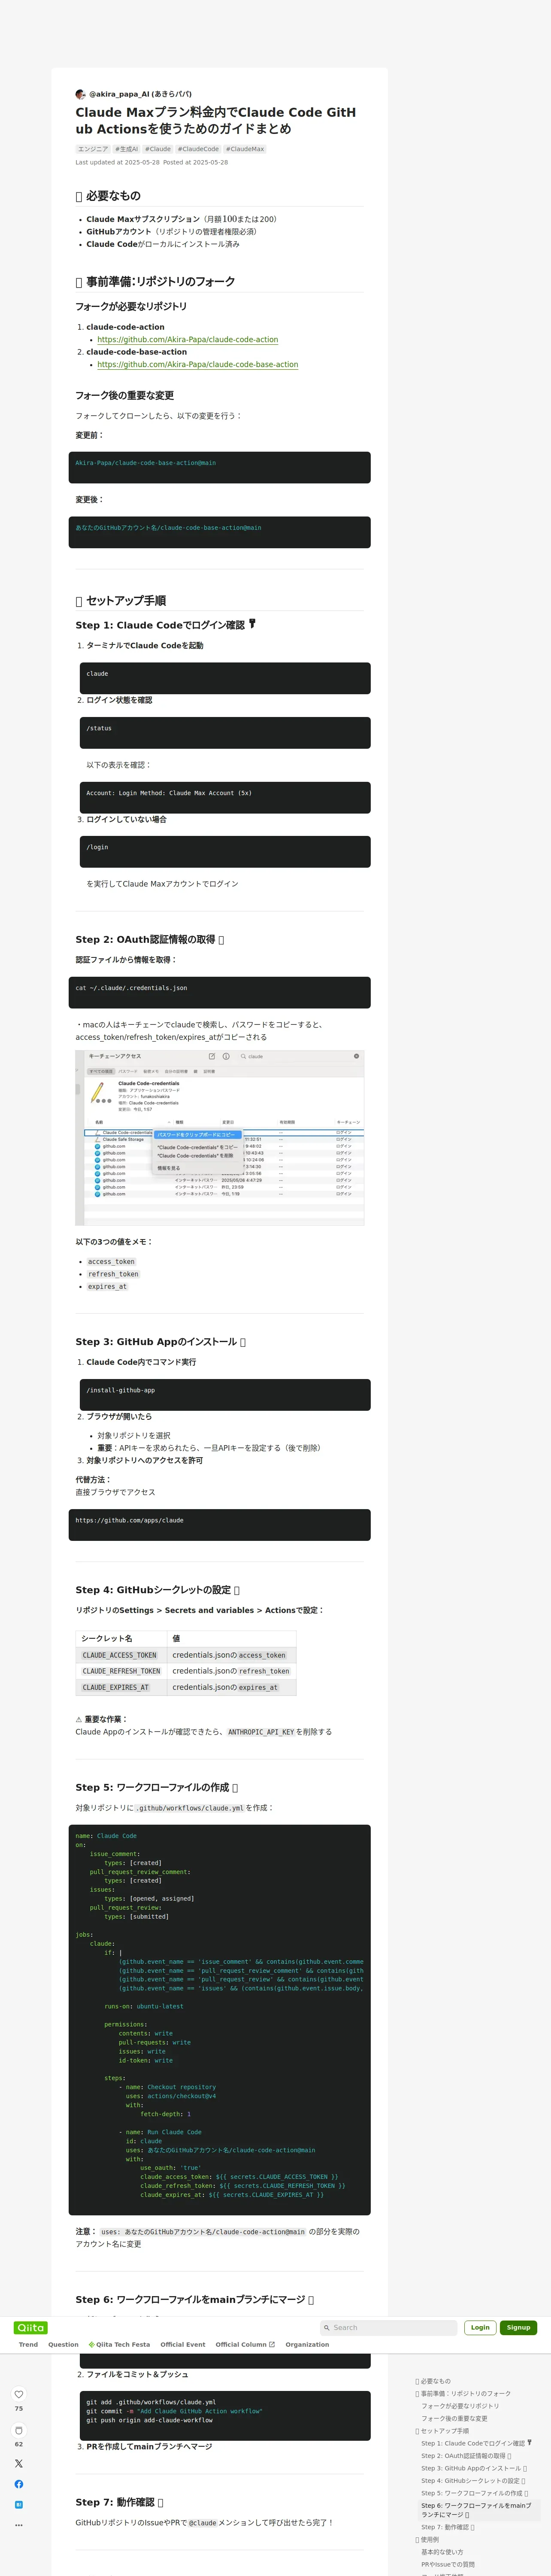Screen dimensions: 551x2576
Task: Click the /login code block
Action: click(x=225, y=852)
